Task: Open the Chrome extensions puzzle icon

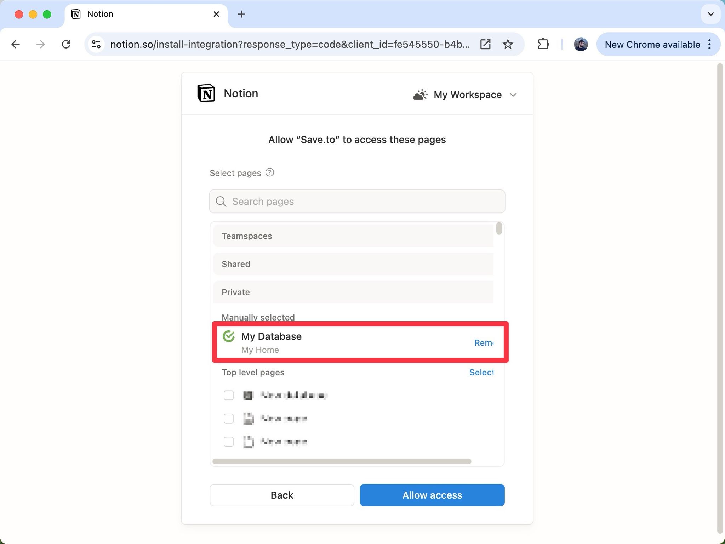Action: coord(543,44)
